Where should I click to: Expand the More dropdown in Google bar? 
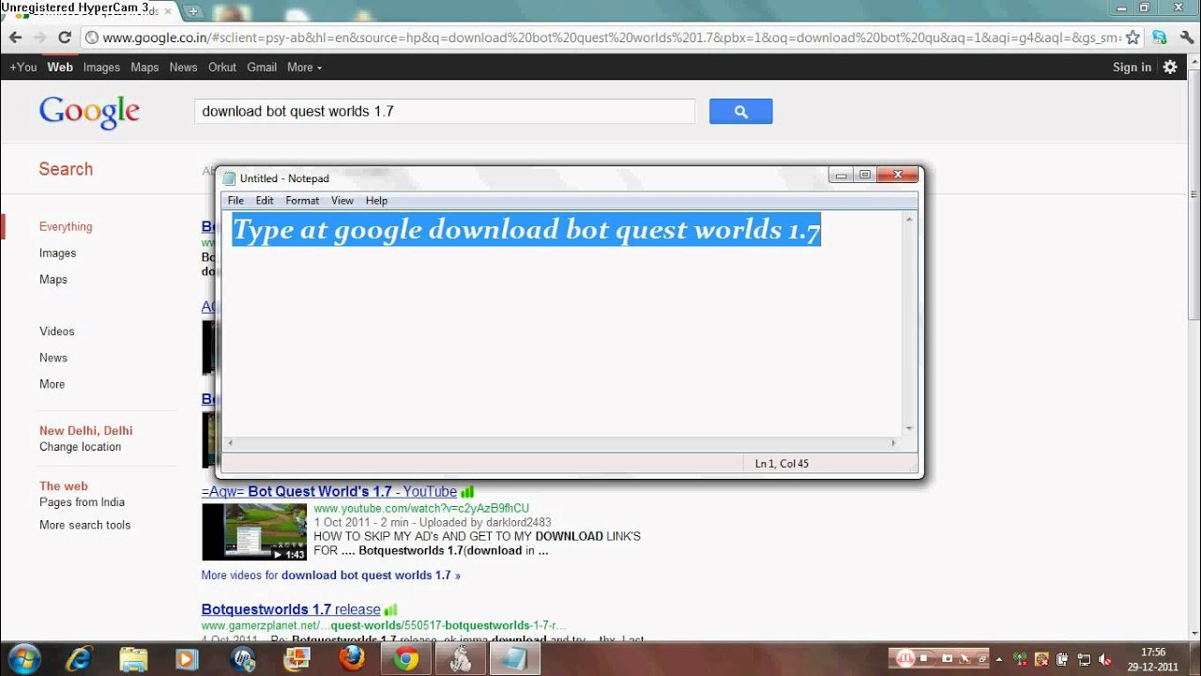(304, 68)
